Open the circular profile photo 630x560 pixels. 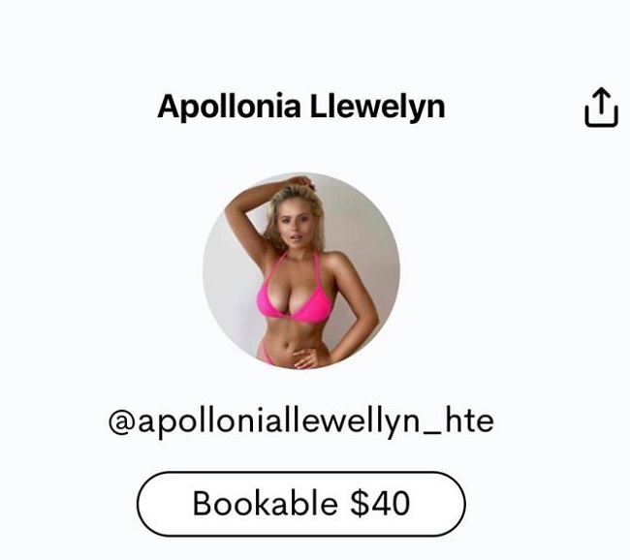(x=301, y=271)
